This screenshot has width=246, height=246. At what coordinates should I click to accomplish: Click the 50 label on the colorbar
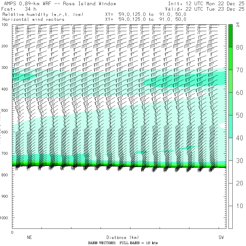pyautogui.click(x=239, y=115)
